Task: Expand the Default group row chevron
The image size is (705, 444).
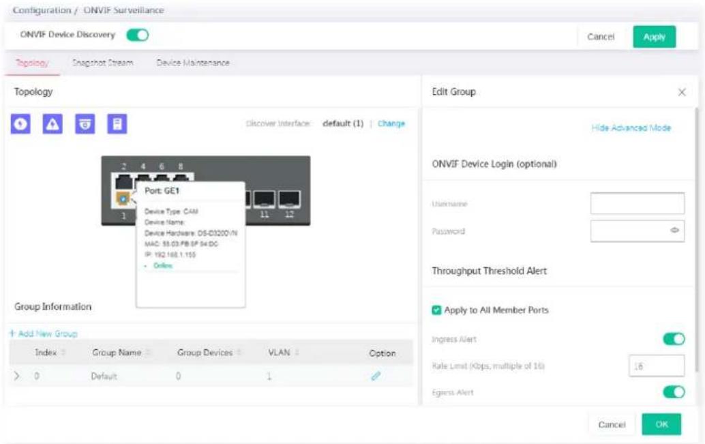Action: 17,376
